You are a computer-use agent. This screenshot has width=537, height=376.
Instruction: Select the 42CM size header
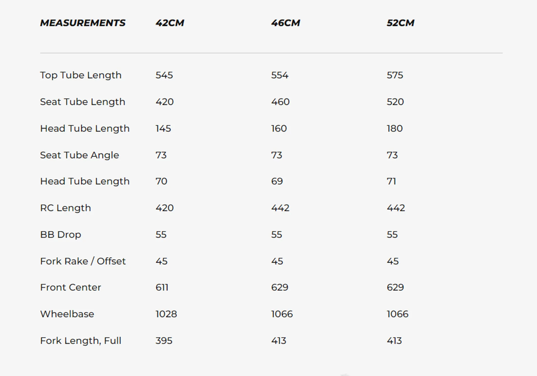170,23
